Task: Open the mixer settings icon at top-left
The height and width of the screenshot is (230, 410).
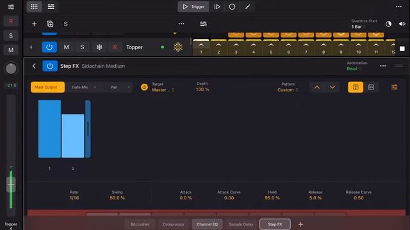Action: pos(11,7)
